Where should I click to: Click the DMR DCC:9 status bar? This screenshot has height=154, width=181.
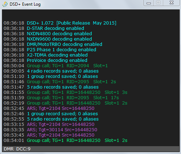click(91, 149)
